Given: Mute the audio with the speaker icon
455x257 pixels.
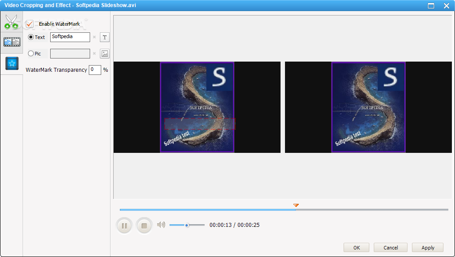Looking at the screenshot, I should pos(161,225).
